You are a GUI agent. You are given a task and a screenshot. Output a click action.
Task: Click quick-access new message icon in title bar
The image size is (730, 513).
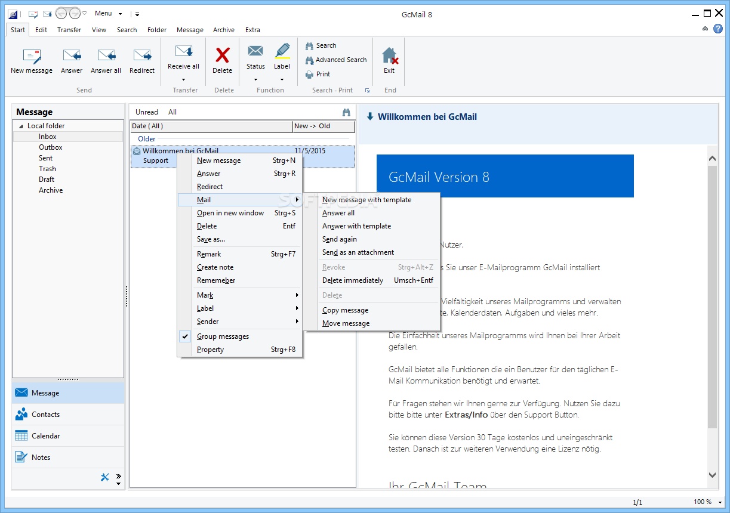pyautogui.click(x=33, y=14)
